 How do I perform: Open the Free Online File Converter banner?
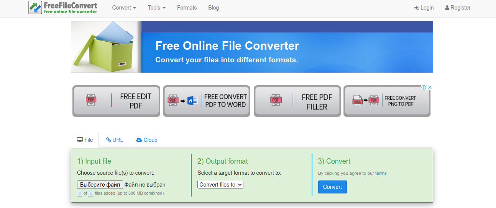[252, 47]
